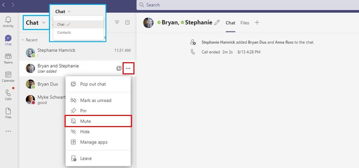The height and width of the screenshot is (168, 359).
Task: Open the Bryan Dux chat
Action: point(43,84)
